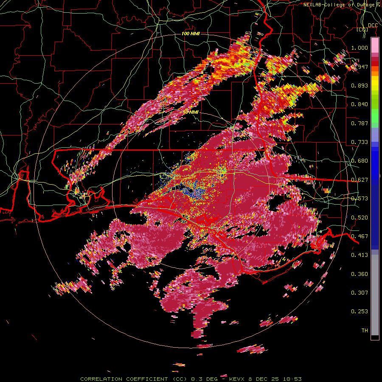Screen dimensions: 382x382
Task: Select the 0.360 scale value
Action: [360, 274]
